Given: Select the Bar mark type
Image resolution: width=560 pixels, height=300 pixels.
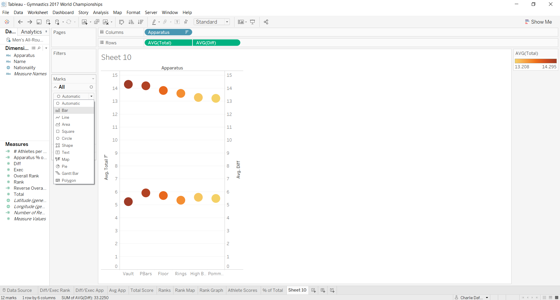Looking at the screenshot, I should (x=65, y=110).
